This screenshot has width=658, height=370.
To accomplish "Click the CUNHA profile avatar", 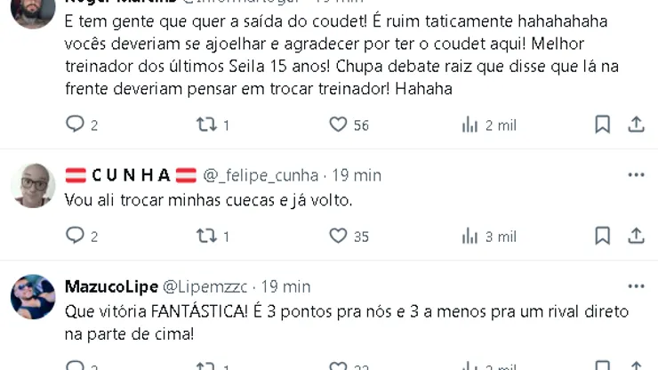I will [33, 185].
